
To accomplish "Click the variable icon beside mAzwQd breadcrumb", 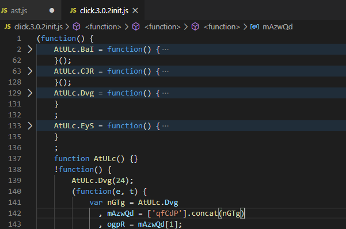I will coord(254,27).
